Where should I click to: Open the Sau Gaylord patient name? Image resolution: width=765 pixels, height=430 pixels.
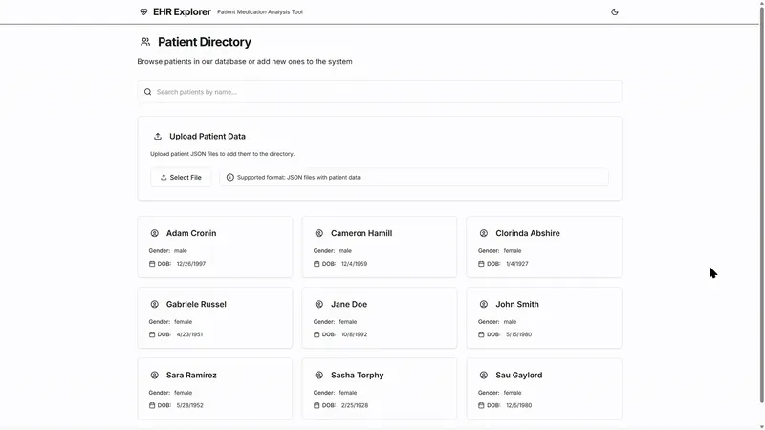coord(519,375)
